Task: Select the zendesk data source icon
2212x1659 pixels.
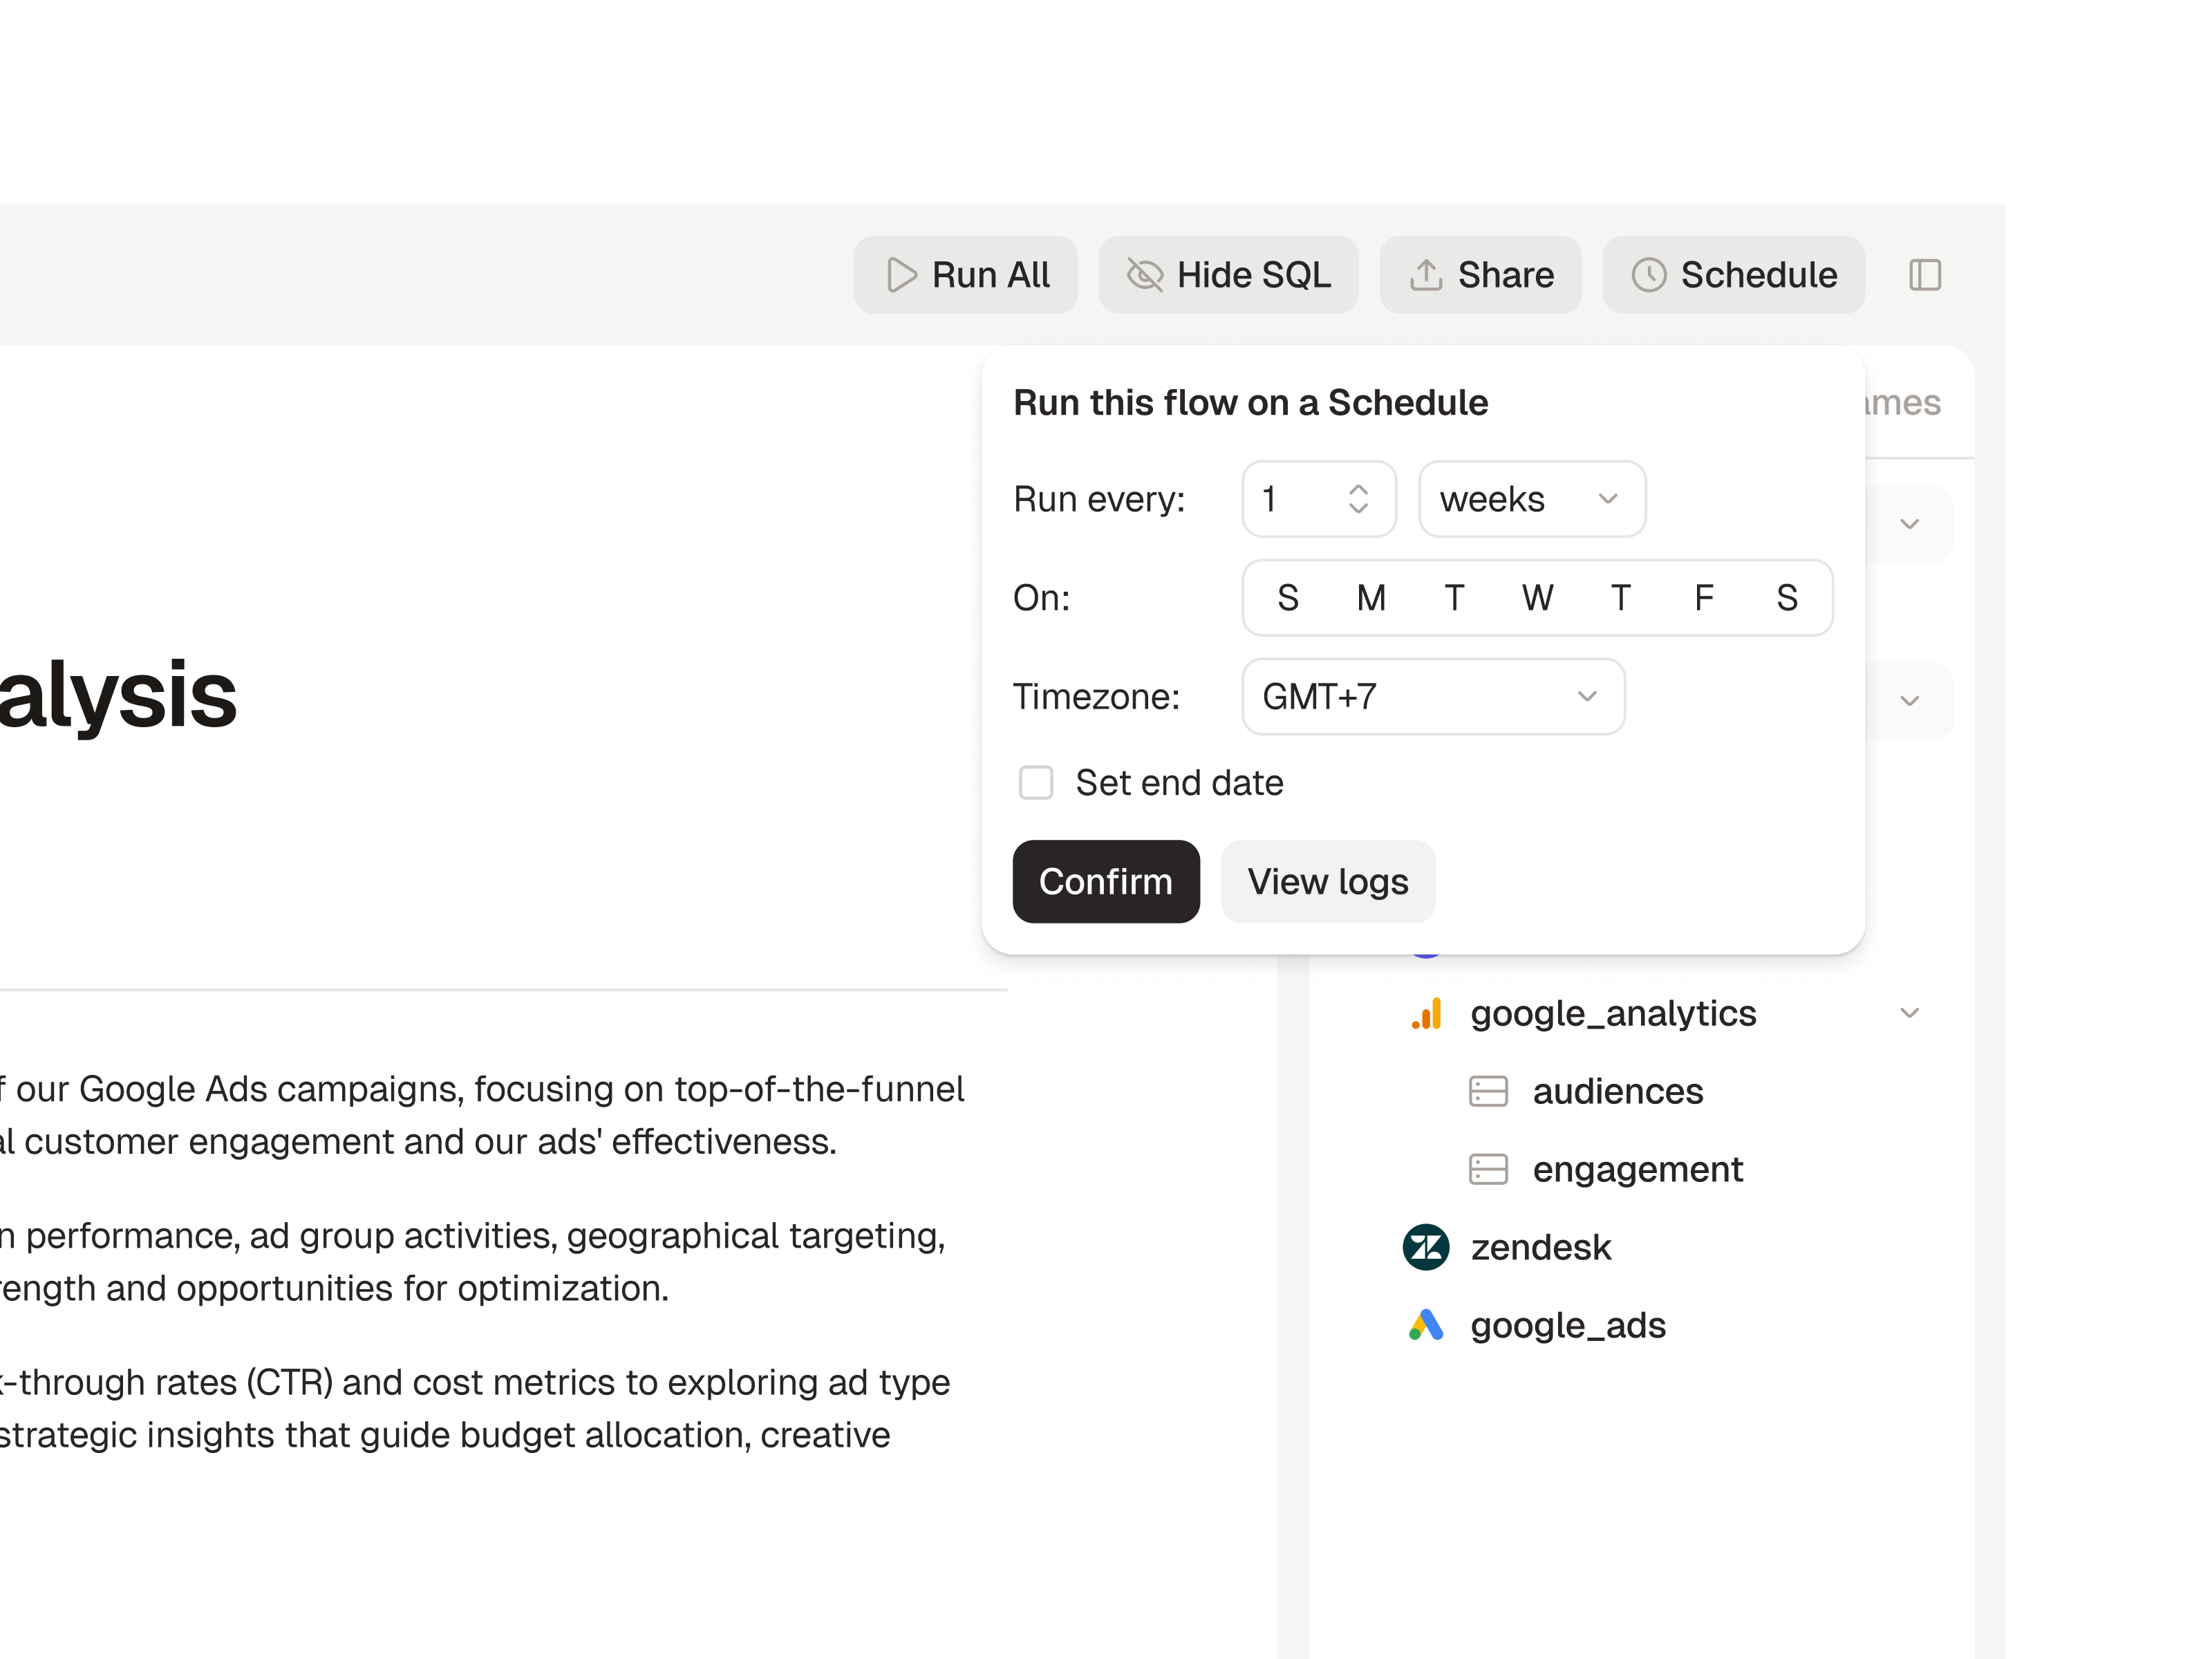Action: tap(1426, 1248)
